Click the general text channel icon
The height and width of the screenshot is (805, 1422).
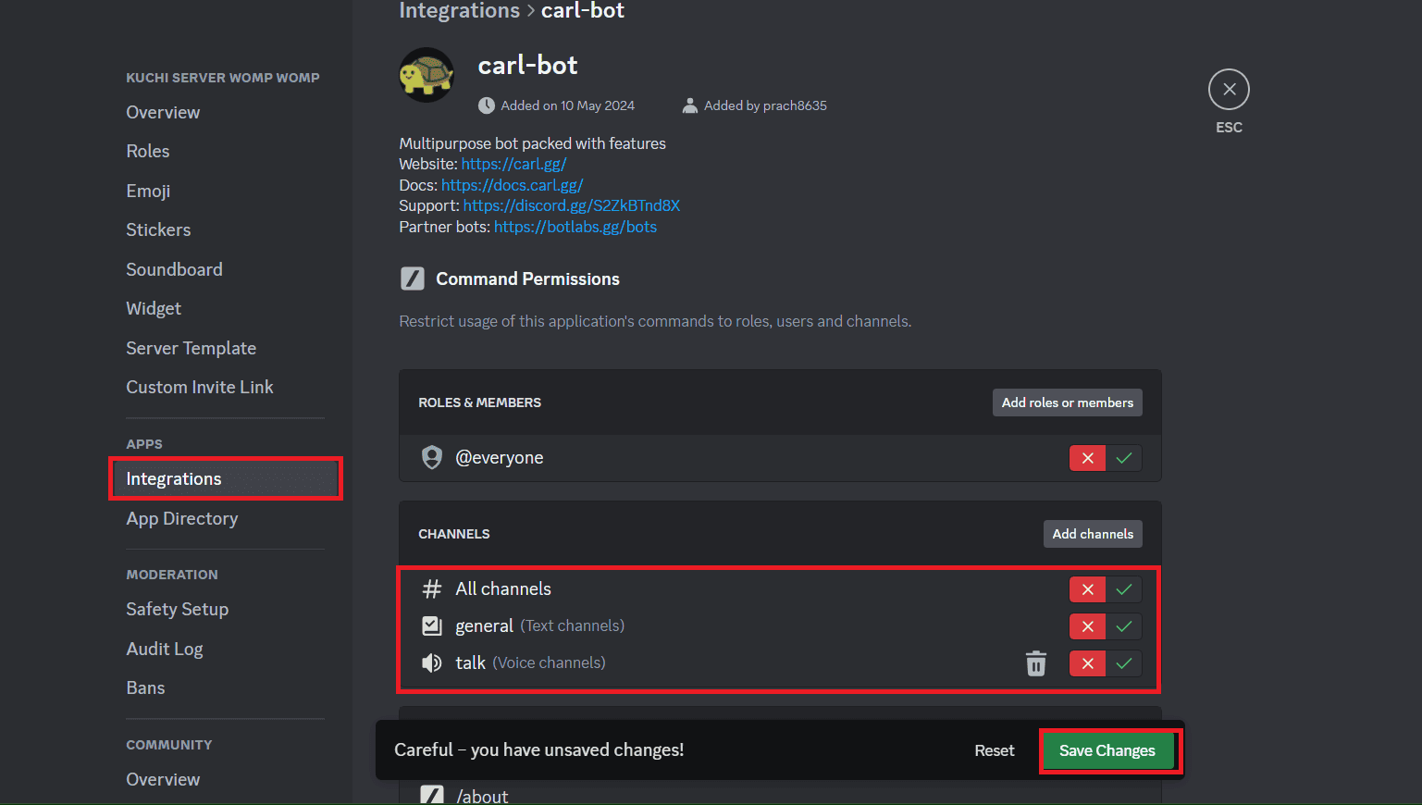pos(432,626)
